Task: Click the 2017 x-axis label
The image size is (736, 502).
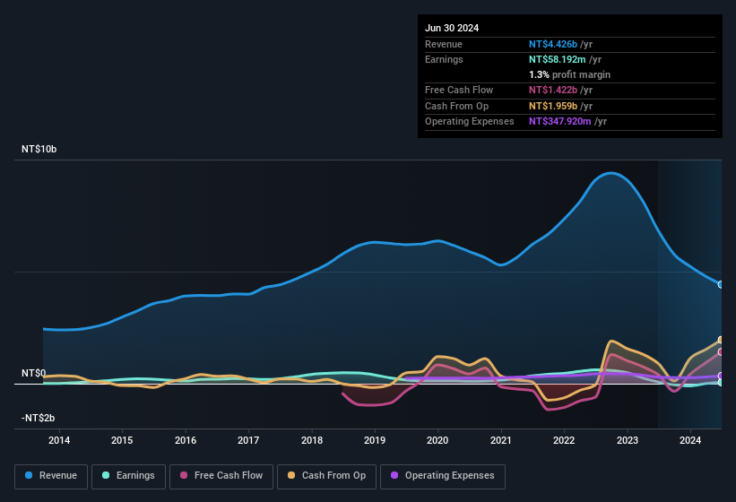Action: click(248, 440)
